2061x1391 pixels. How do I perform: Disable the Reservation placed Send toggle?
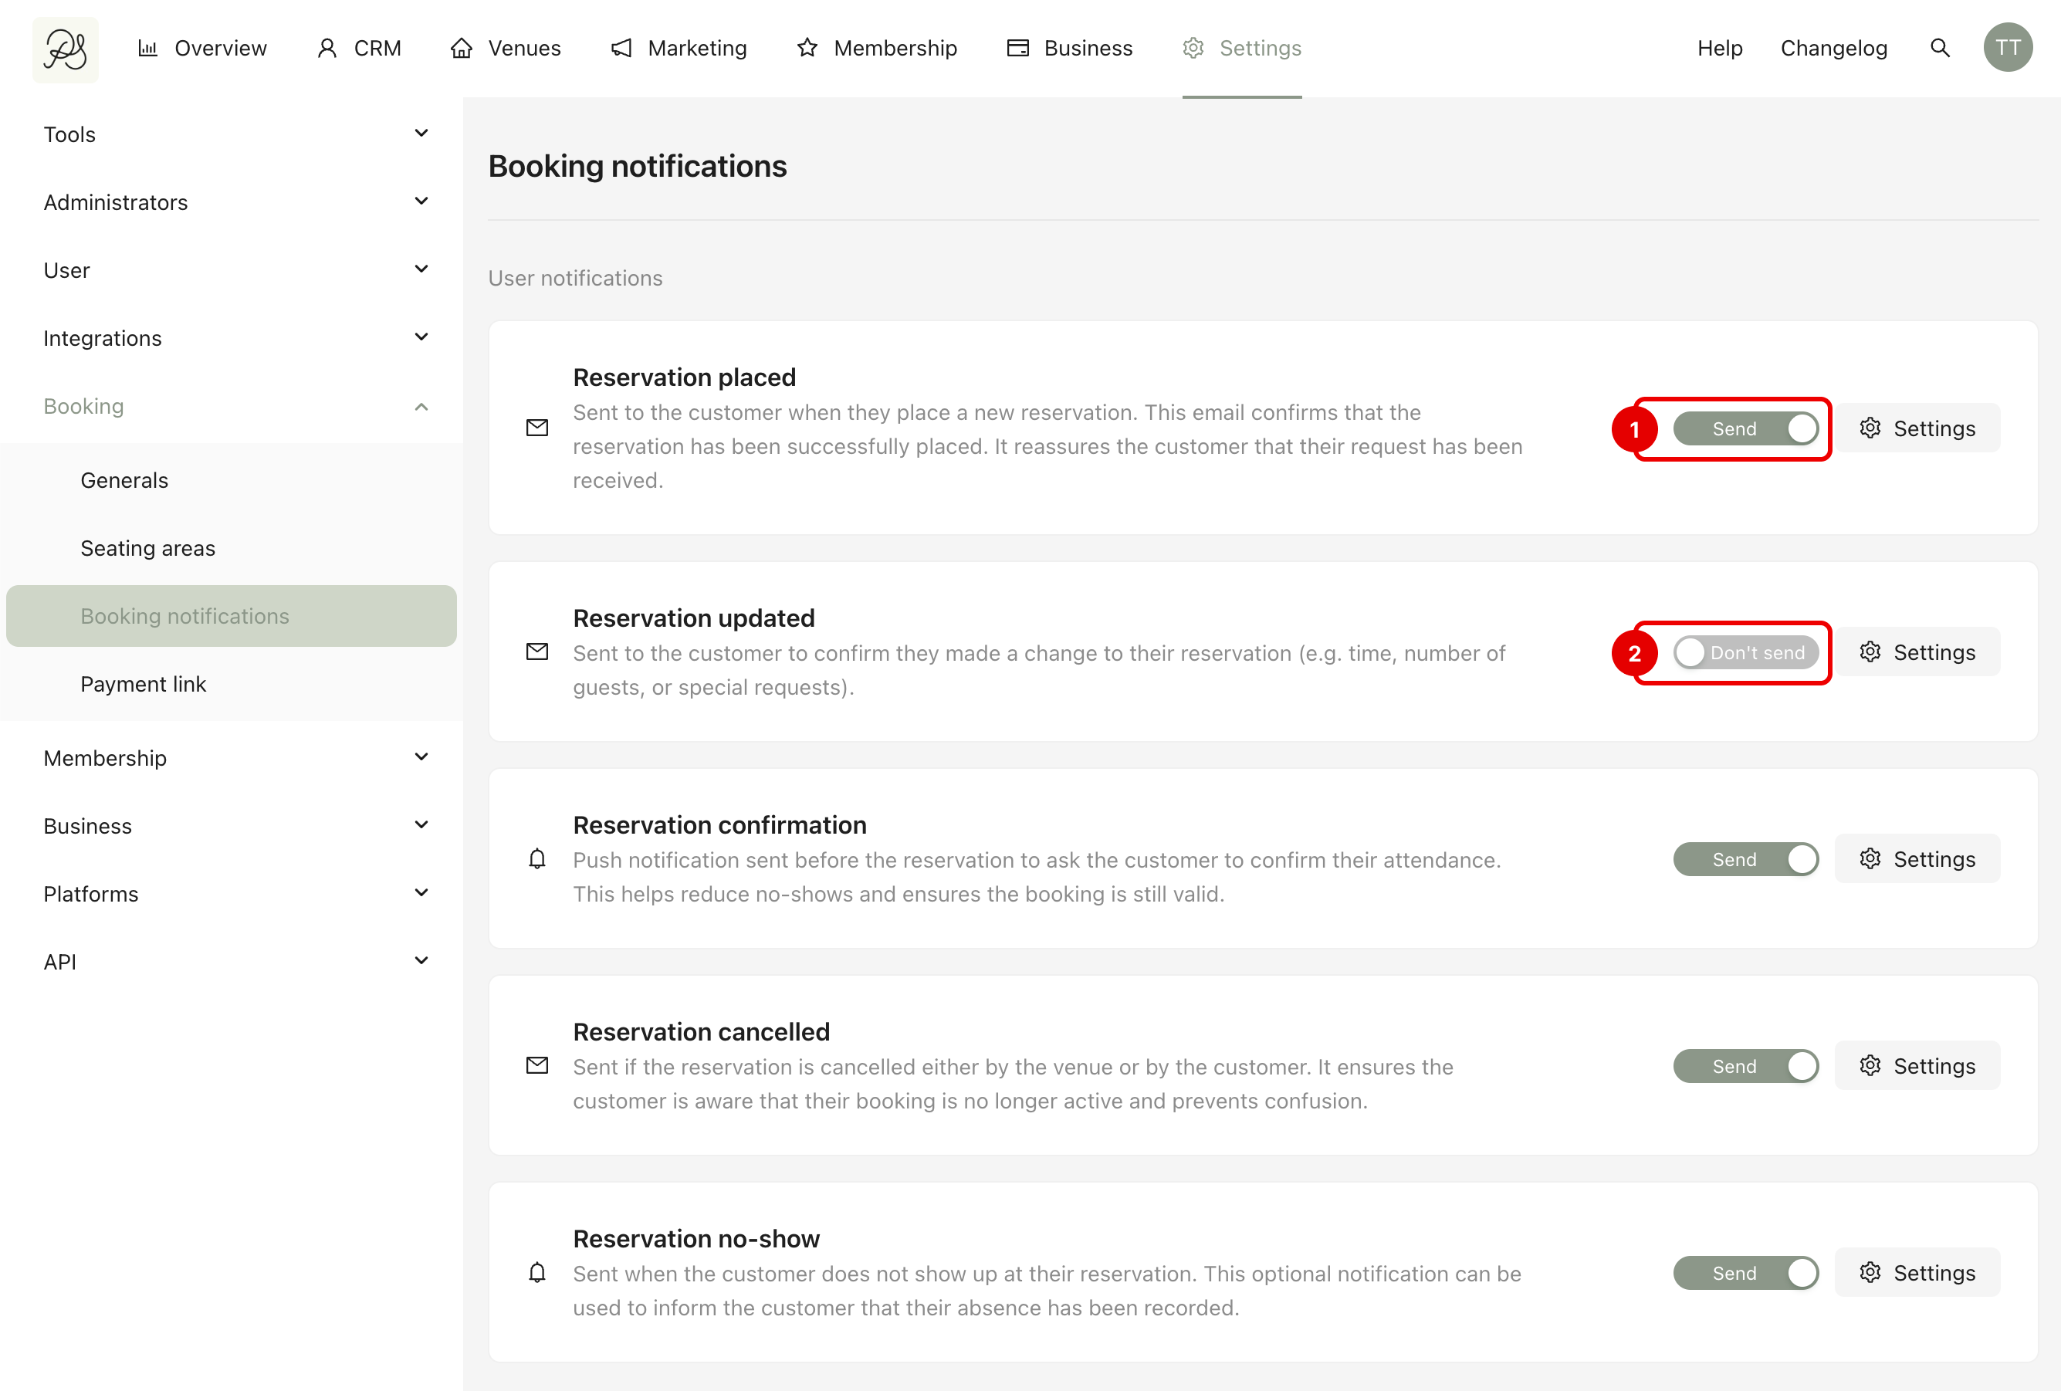1745,428
